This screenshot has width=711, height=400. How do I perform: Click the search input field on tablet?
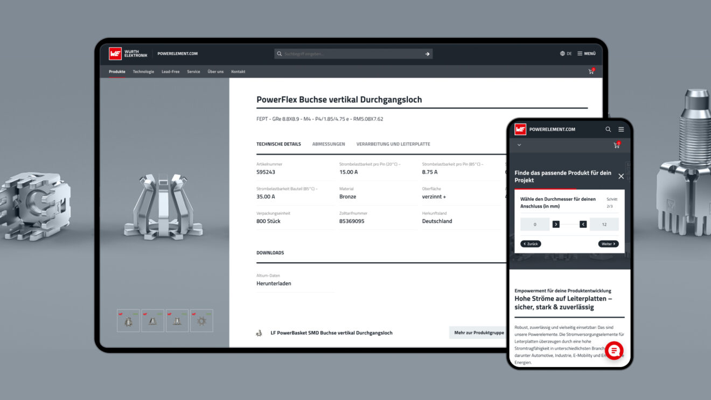[353, 54]
